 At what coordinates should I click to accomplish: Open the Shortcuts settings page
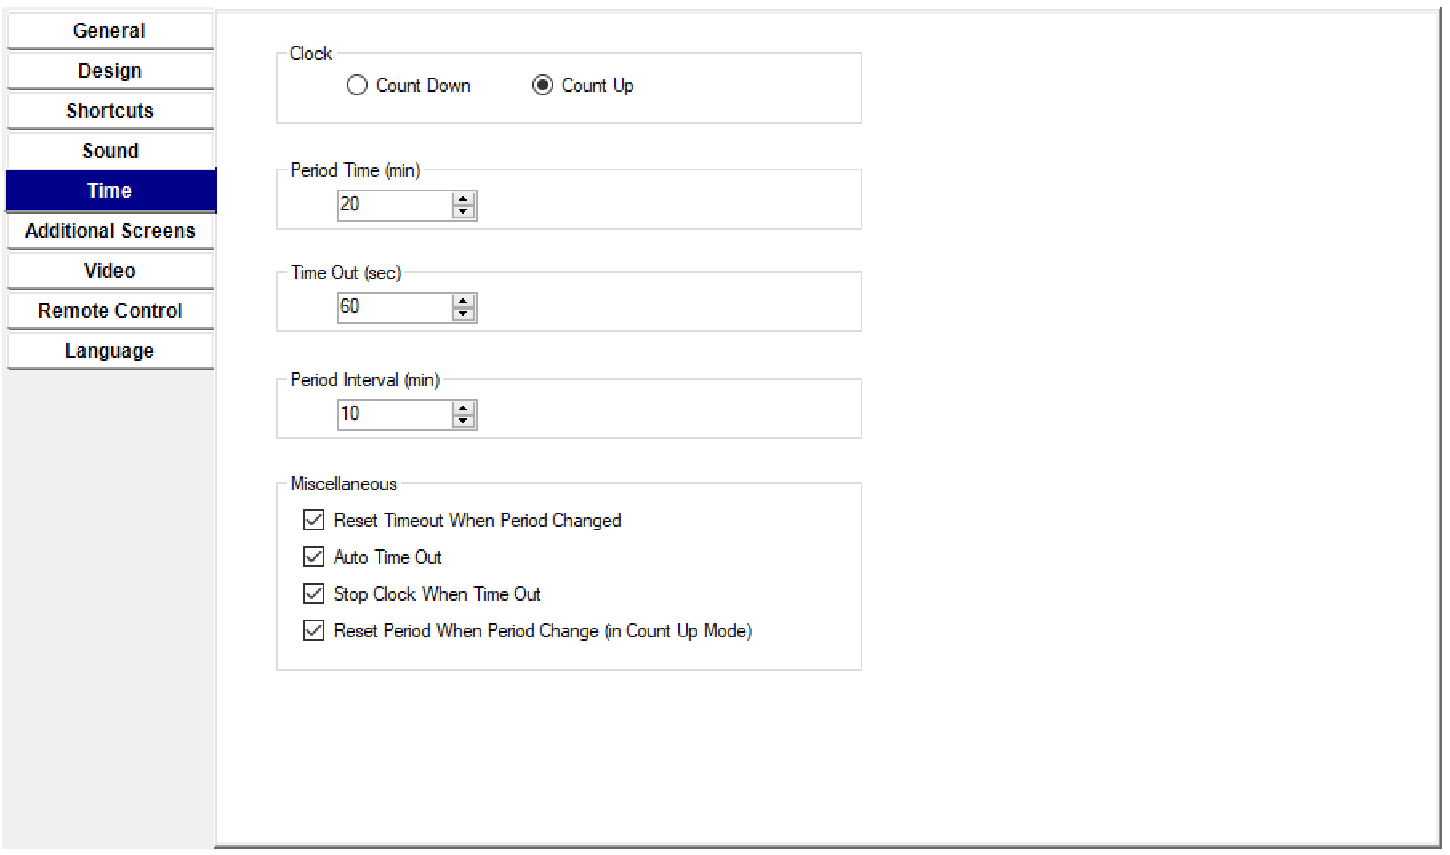[110, 111]
